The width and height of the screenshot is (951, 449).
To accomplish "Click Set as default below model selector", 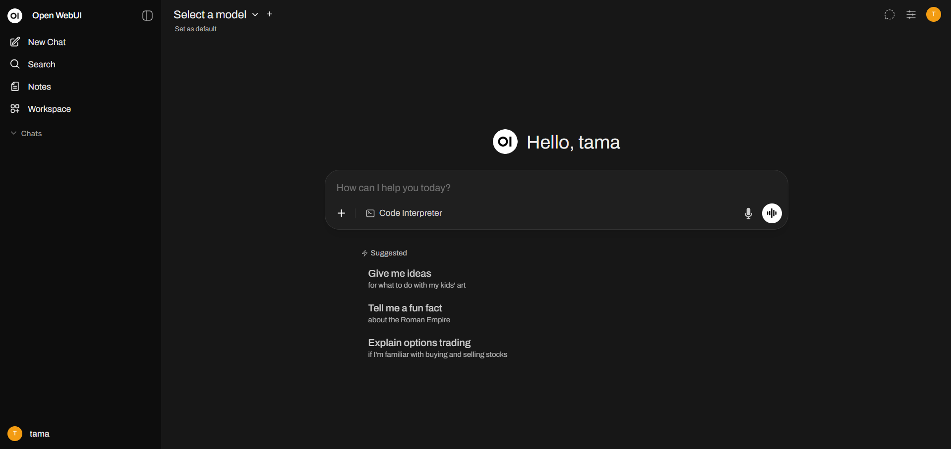I will 195,29.
